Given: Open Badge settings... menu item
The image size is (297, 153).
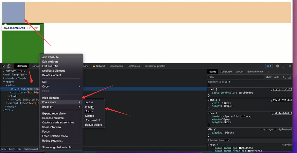Looking at the screenshot, I should point(61,141).
